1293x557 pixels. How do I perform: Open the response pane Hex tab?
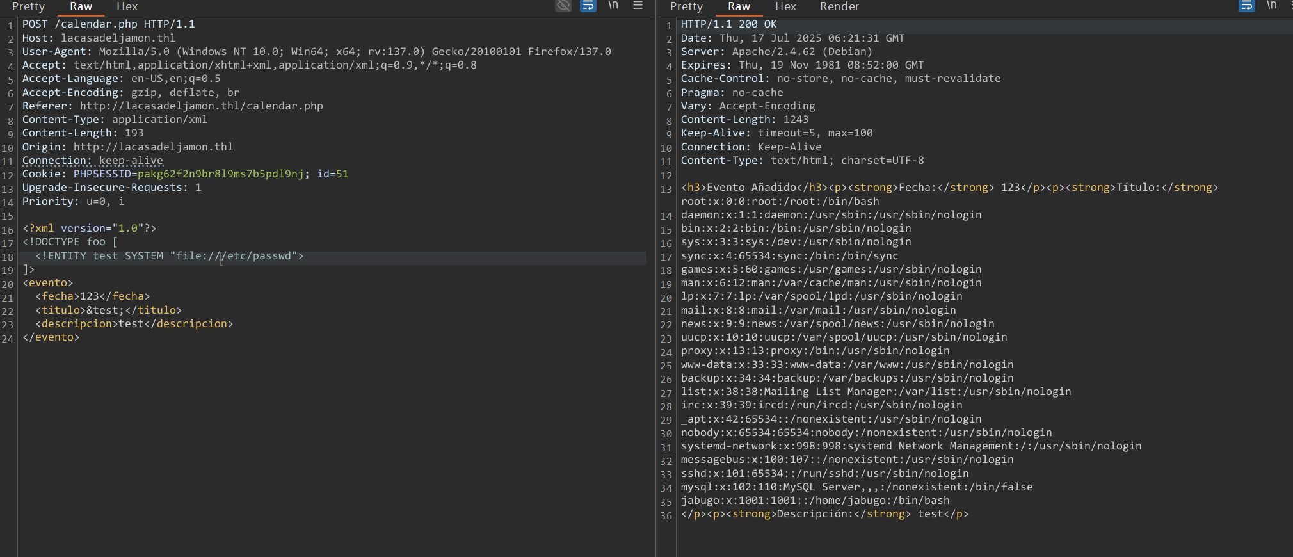point(785,6)
